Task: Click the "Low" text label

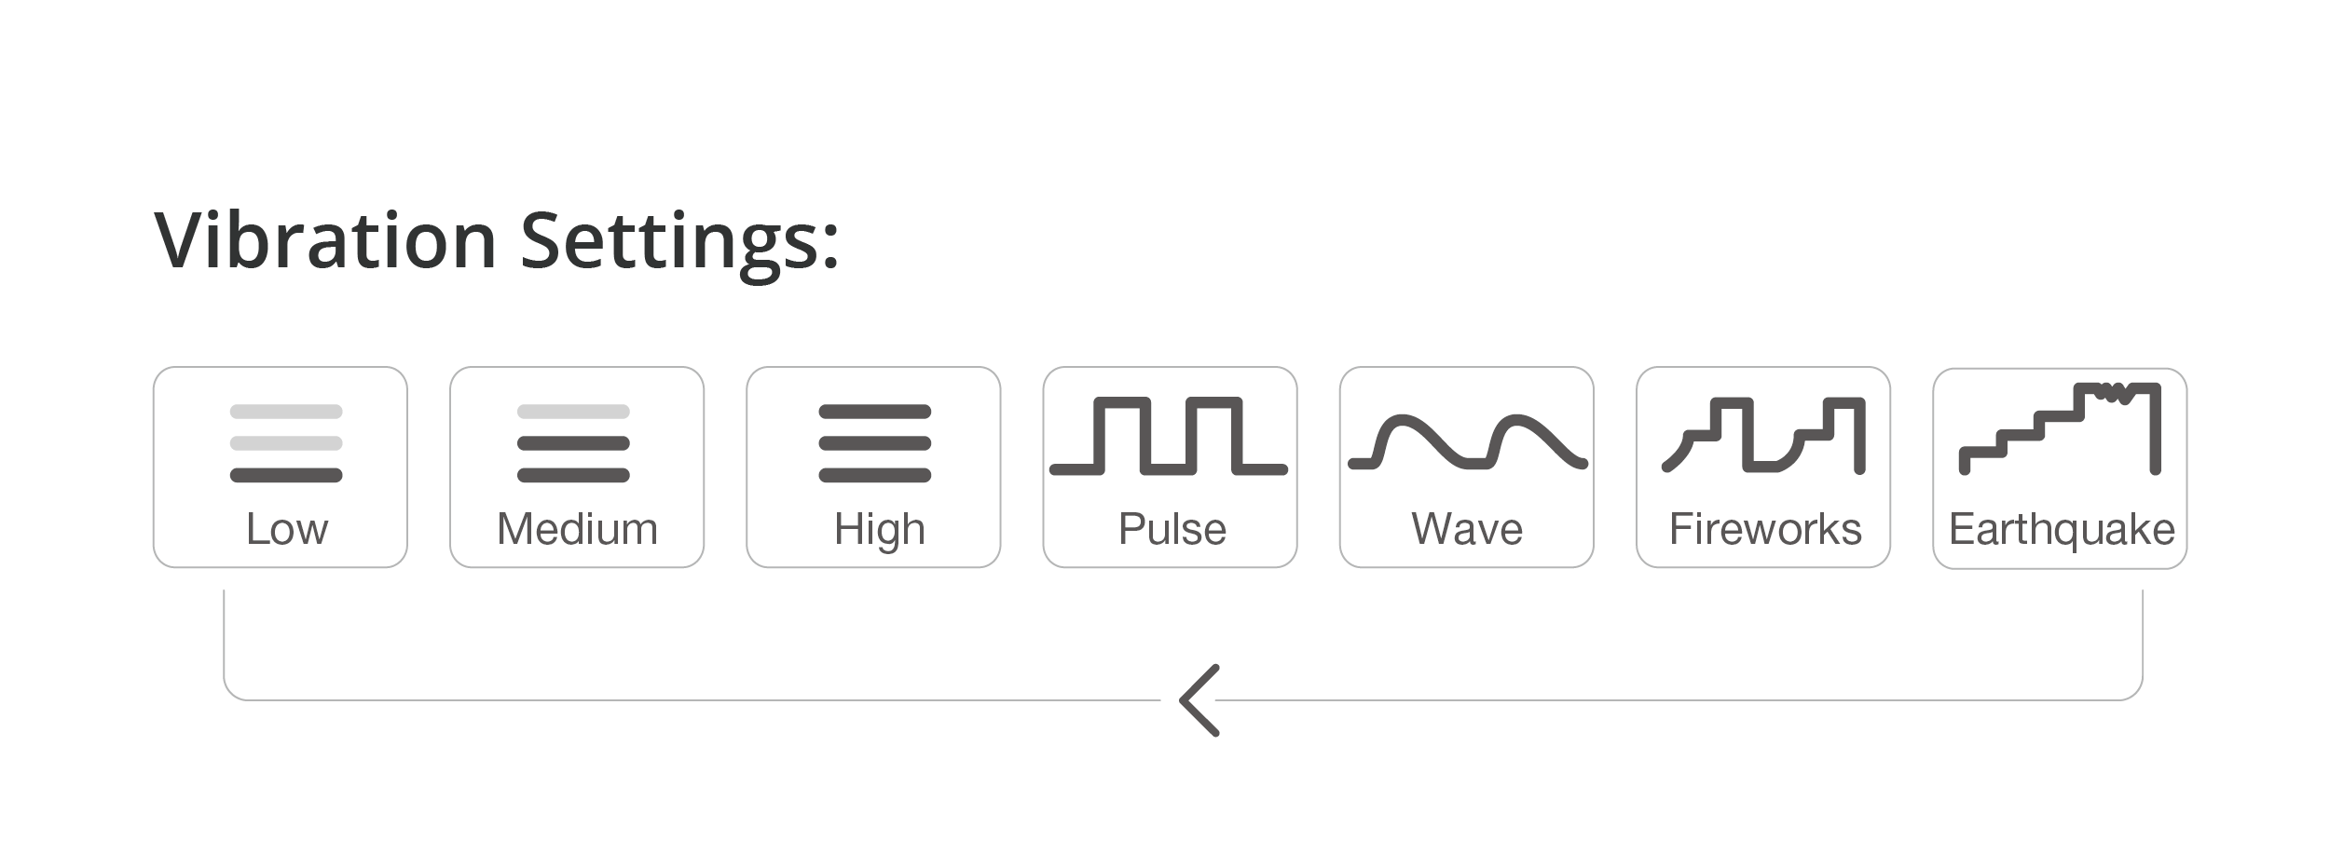Action: pyautogui.click(x=287, y=529)
